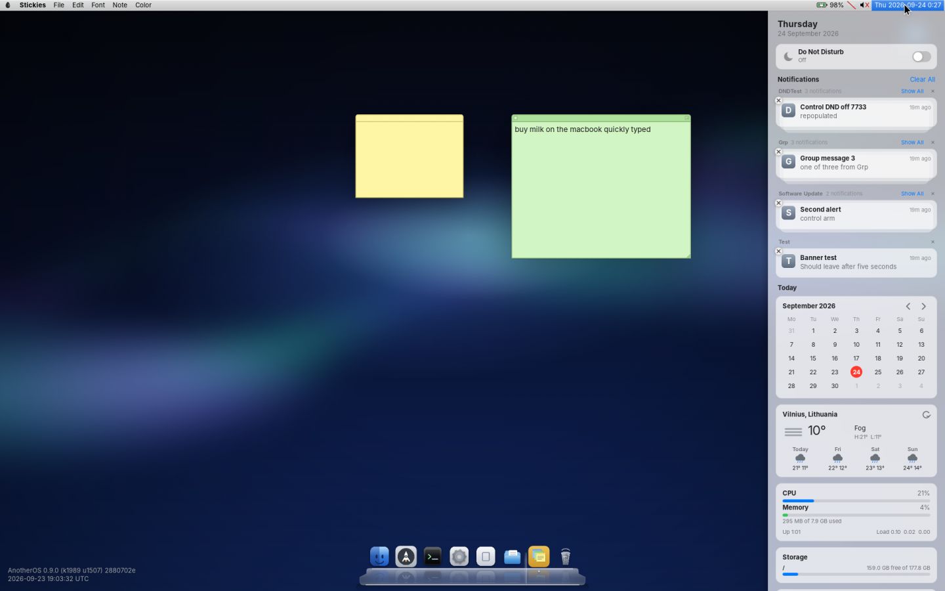Click the battery 98% status icon
This screenshot has height=591, width=945.
tap(830, 5)
